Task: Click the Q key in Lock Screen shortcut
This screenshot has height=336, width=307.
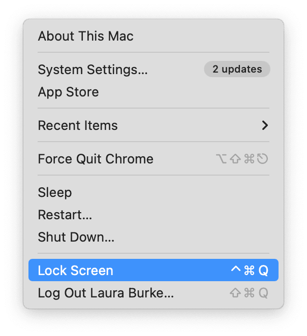Action: tap(263, 271)
